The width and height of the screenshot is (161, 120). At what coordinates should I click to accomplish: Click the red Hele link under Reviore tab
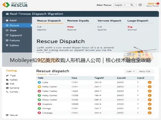[x=70, y=27]
